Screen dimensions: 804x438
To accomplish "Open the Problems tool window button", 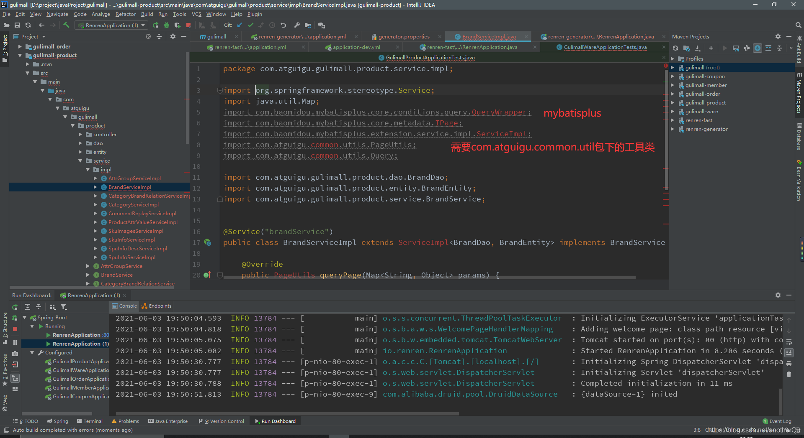I will [125, 421].
